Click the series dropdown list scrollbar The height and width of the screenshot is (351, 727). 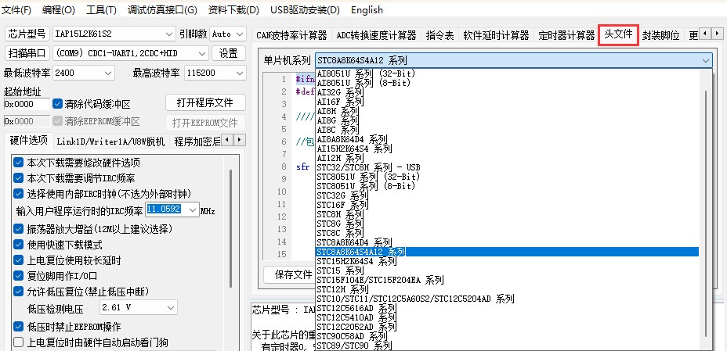tap(706, 213)
